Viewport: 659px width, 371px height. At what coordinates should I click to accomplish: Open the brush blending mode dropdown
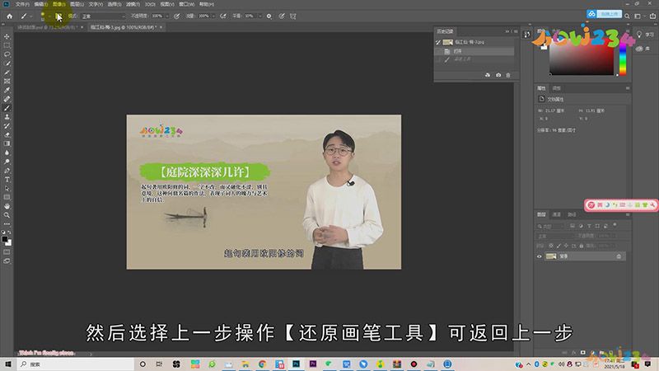point(104,16)
